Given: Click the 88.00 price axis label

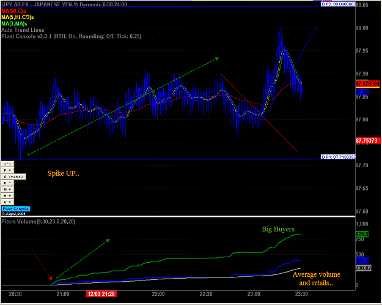Looking at the screenshot, I should pyautogui.click(x=362, y=28).
